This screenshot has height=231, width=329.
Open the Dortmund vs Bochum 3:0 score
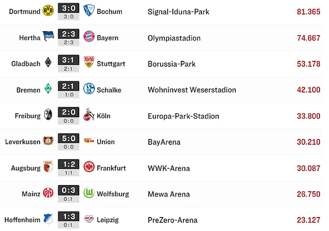tap(69, 8)
